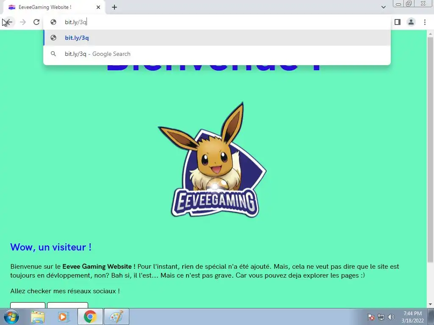
Task: Restore down the Chrome window
Action: click(x=409, y=3)
